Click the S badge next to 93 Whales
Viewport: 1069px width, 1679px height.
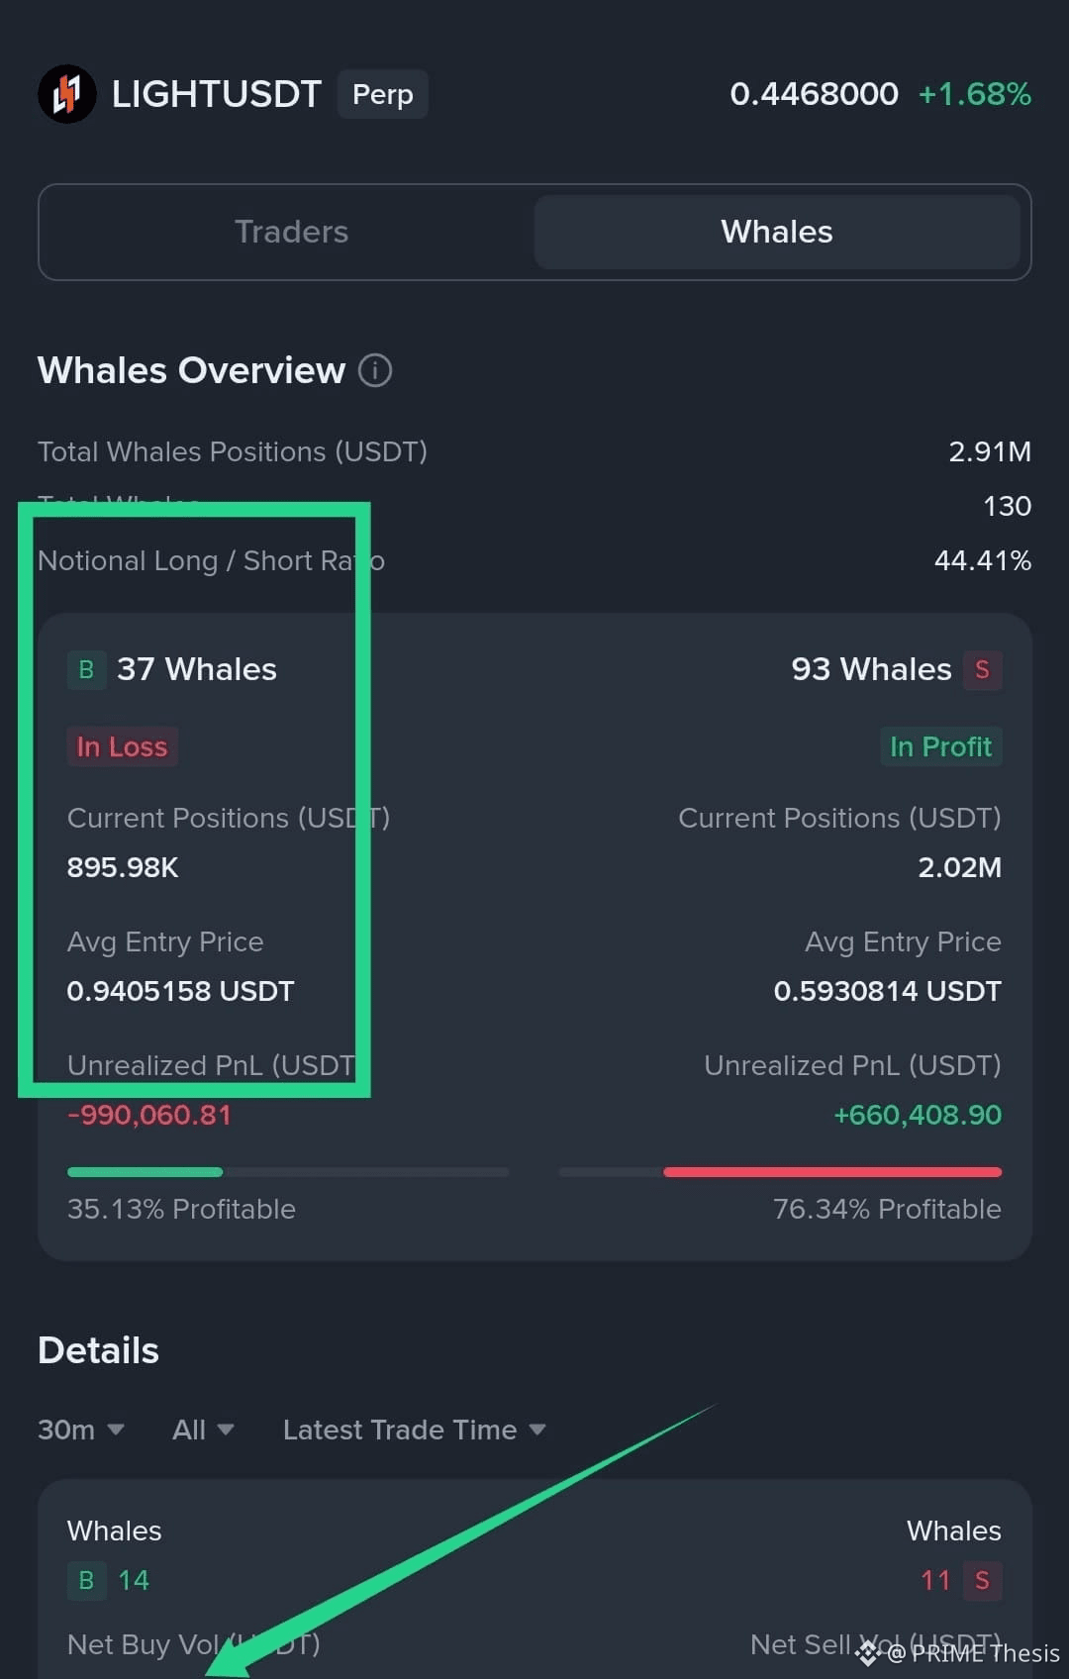[x=981, y=669]
